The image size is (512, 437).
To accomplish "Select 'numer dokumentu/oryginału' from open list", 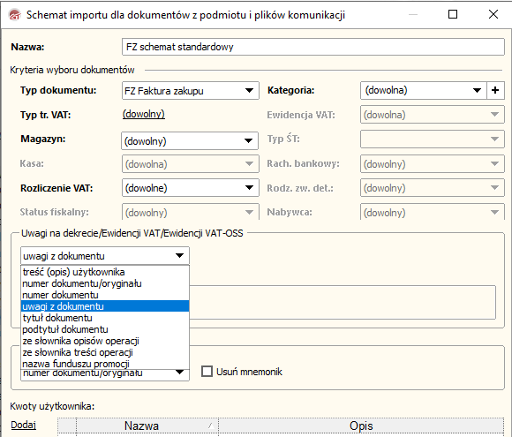I will point(105,283).
